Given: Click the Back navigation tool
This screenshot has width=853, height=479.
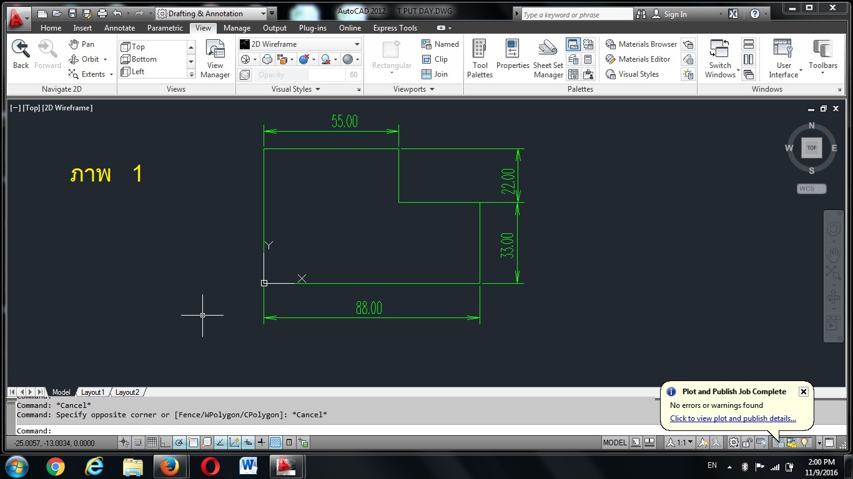Looking at the screenshot, I should click(21, 54).
